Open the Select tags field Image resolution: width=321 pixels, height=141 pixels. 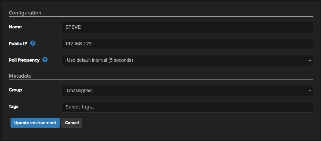[187, 107]
